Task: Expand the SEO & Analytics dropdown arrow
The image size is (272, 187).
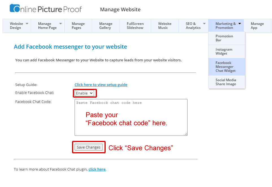Action: click(x=204, y=23)
